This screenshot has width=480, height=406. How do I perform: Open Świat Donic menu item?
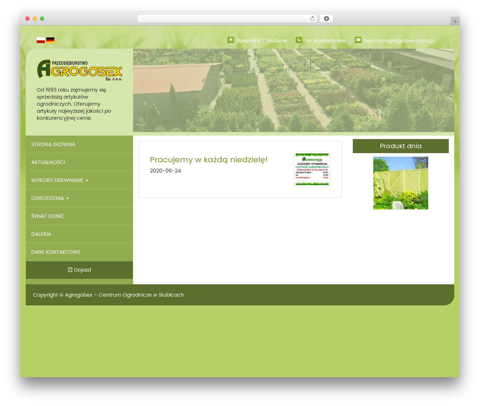point(79,216)
